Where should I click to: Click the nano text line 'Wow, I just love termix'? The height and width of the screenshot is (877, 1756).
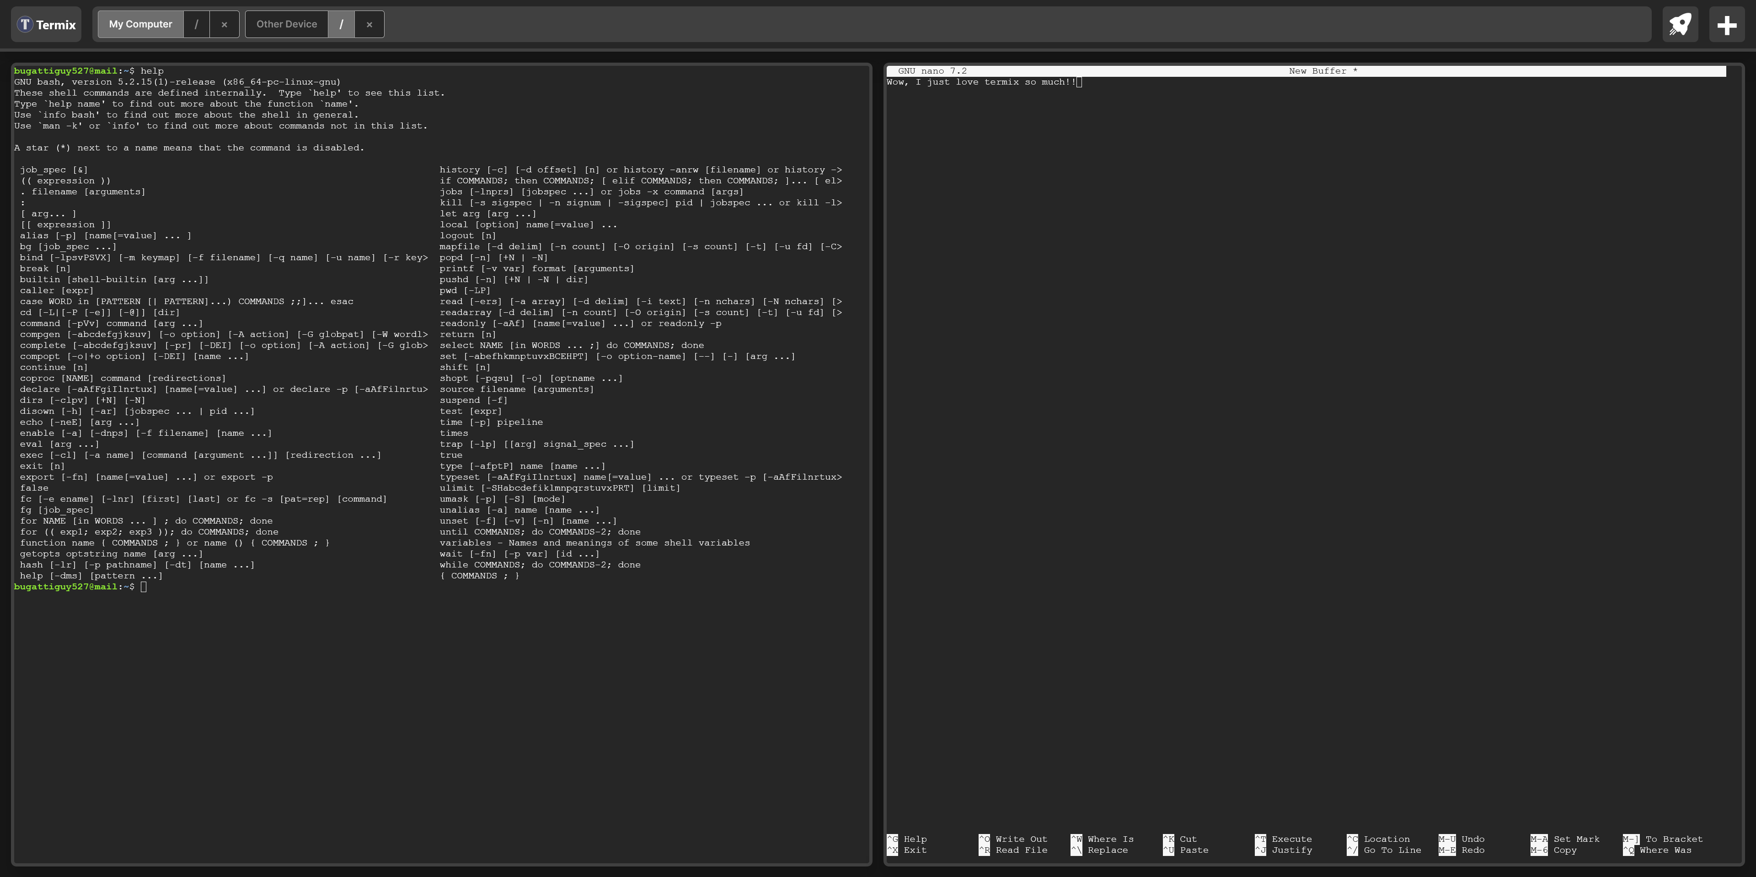(x=981, y=82)
